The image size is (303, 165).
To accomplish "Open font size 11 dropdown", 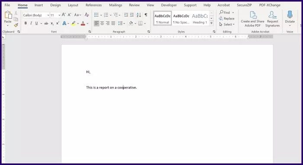I will pyautogui.click(x=59, y=15).
